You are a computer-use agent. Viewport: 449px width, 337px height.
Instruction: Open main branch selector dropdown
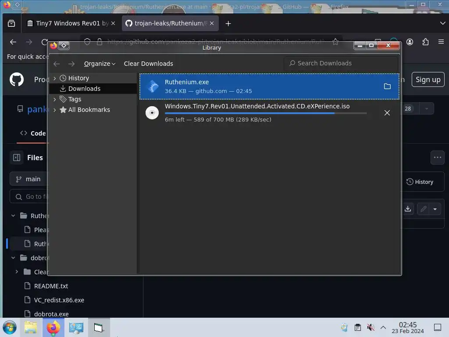(29, 179)
